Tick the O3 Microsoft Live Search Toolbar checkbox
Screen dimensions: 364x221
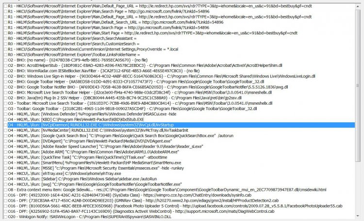pos(5,103)
